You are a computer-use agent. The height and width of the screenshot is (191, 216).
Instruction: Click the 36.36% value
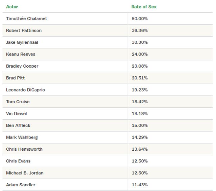point(139,31)
